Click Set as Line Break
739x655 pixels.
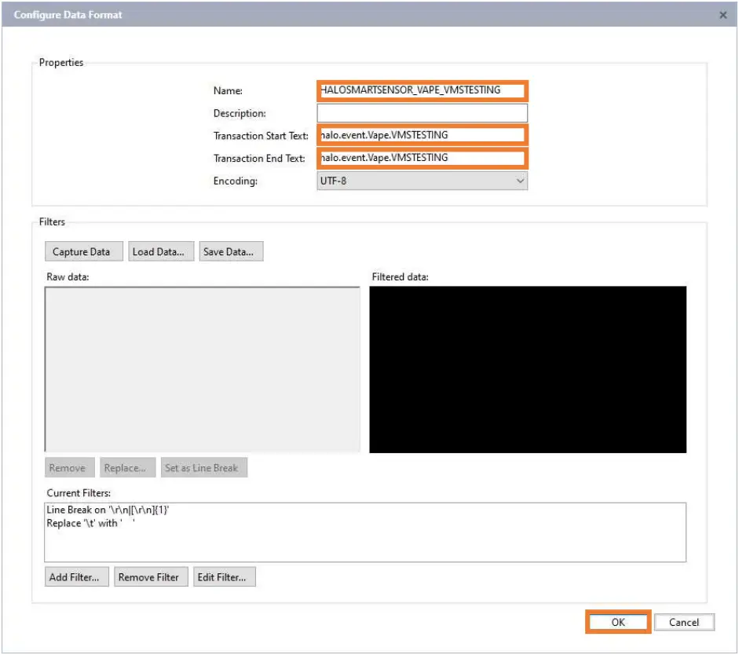[203, 467]
